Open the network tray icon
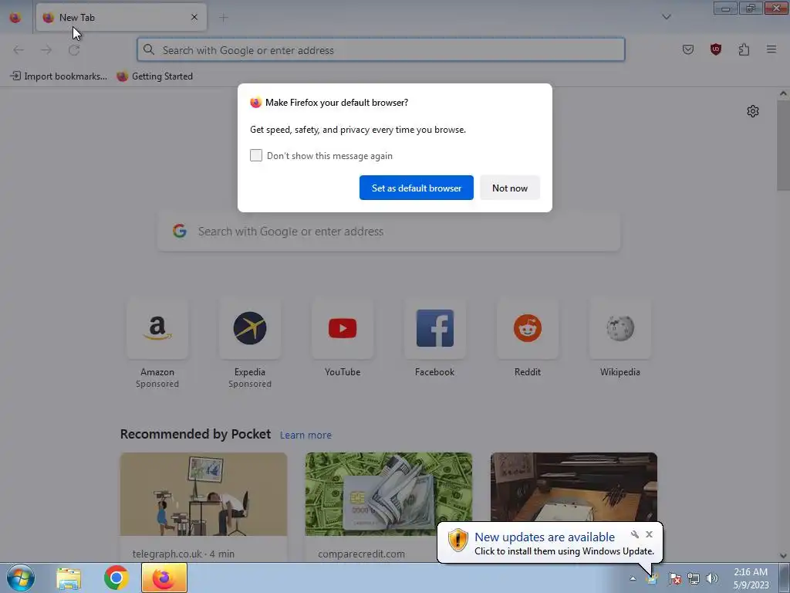 click(x=694, y=578)
